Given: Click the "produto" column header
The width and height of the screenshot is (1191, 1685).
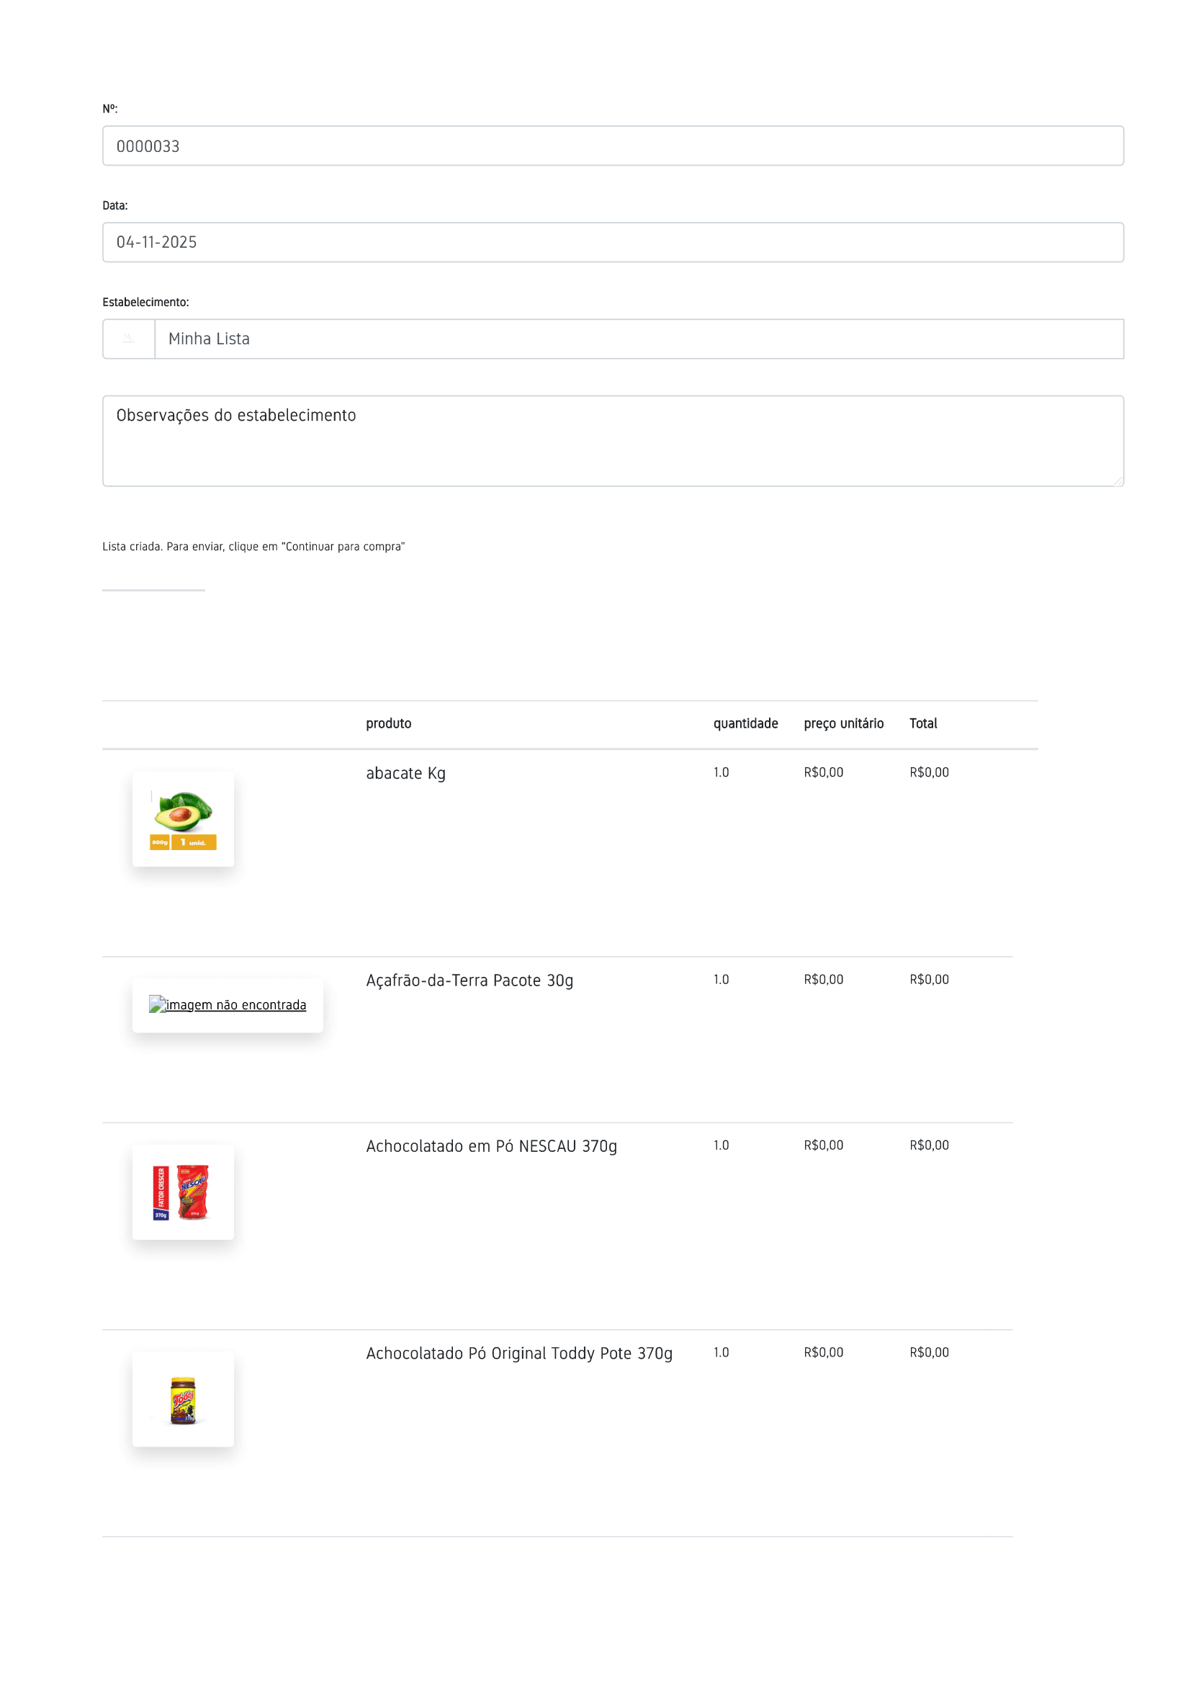Looking at the screenshot, I should [x=389, y=723].
